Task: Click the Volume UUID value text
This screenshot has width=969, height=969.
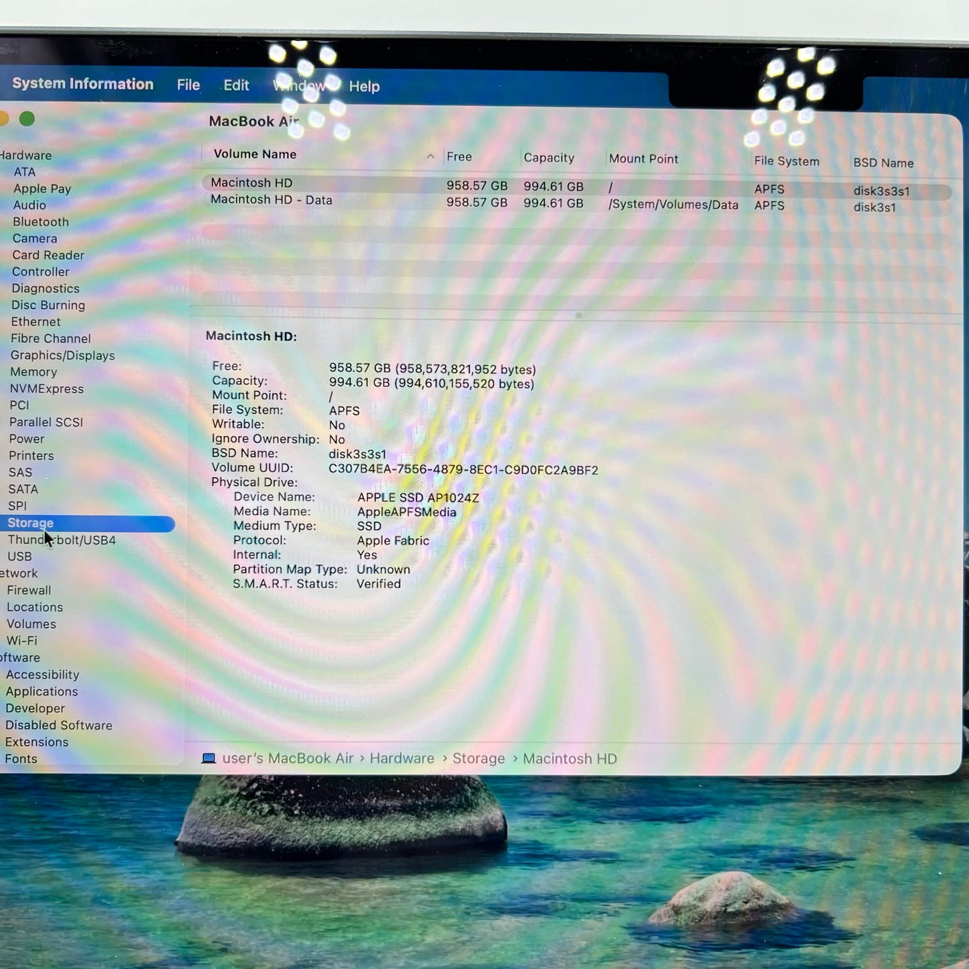Action: (463, 469)
